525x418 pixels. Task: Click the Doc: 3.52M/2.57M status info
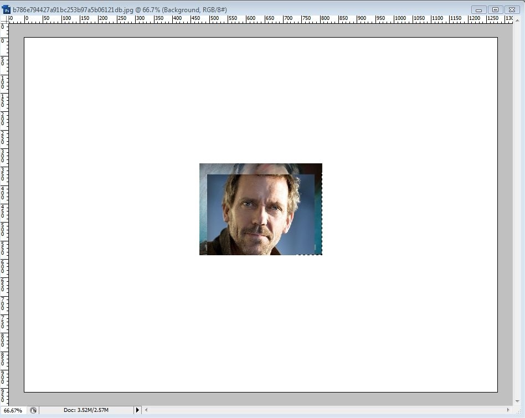(x=86, y=410)
